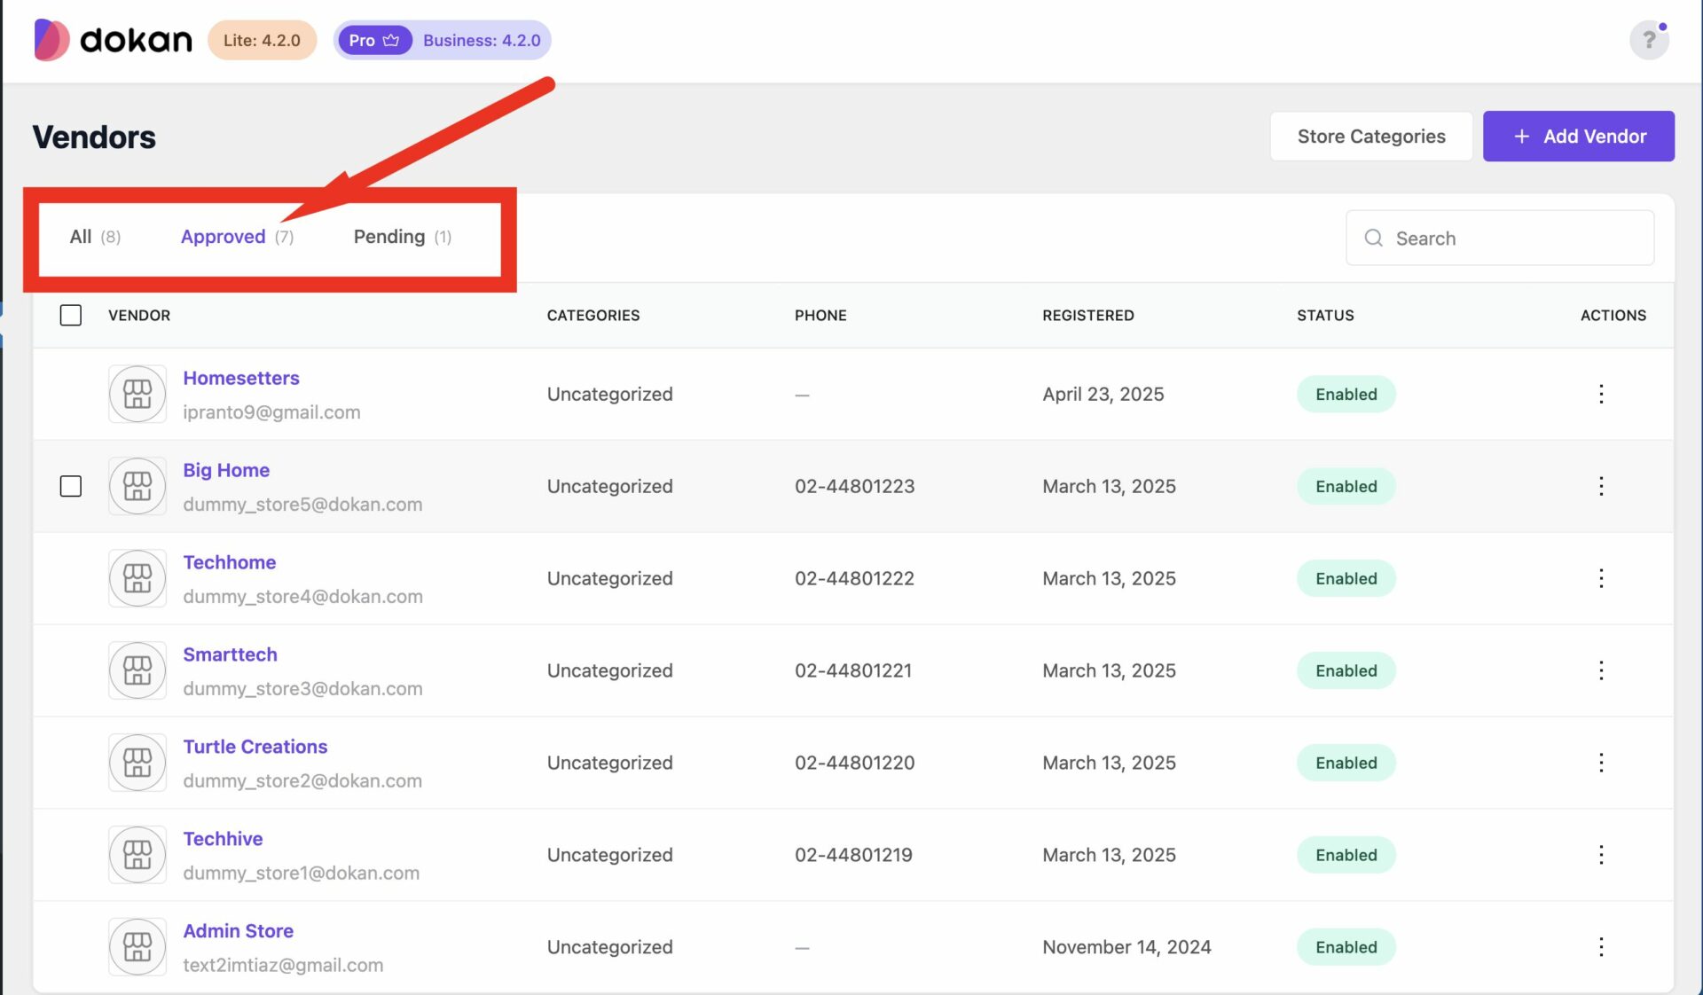
Task: Click the Techhome store avatar icon
Action: pos(137,578)
